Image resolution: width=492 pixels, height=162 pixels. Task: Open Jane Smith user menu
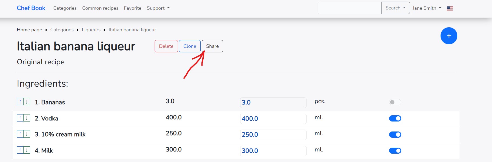pyautogui.click(x=426, y=8)
